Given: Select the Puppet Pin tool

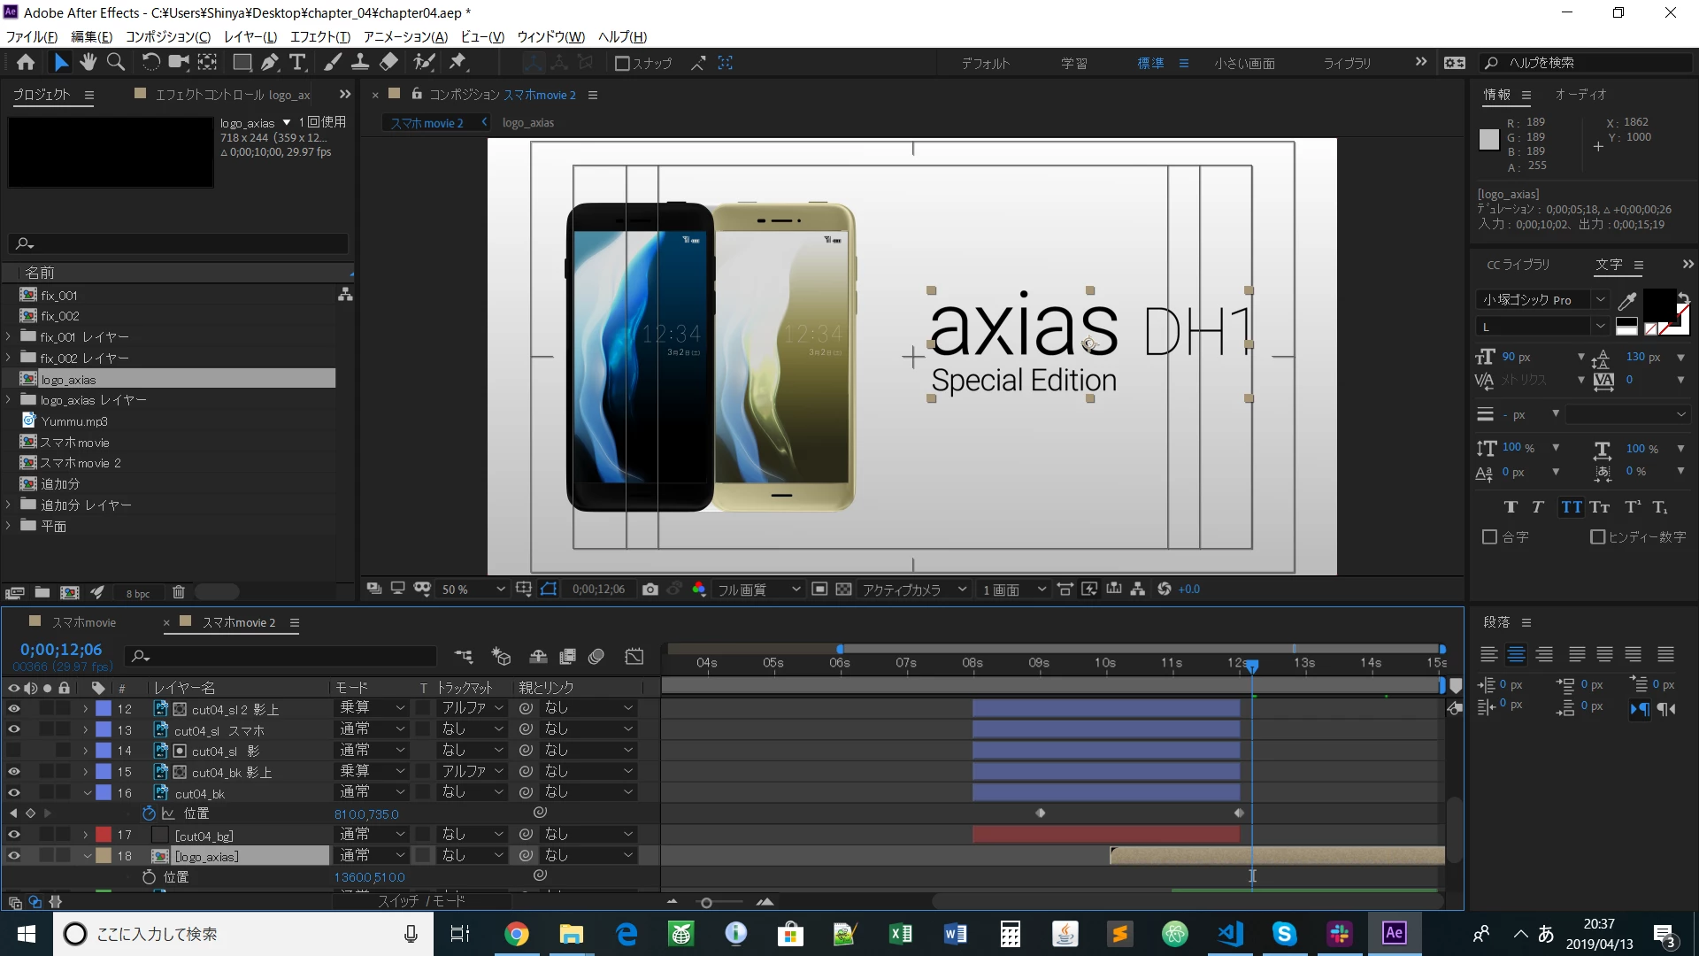Looking at the screenshot, I should [457, 62].
